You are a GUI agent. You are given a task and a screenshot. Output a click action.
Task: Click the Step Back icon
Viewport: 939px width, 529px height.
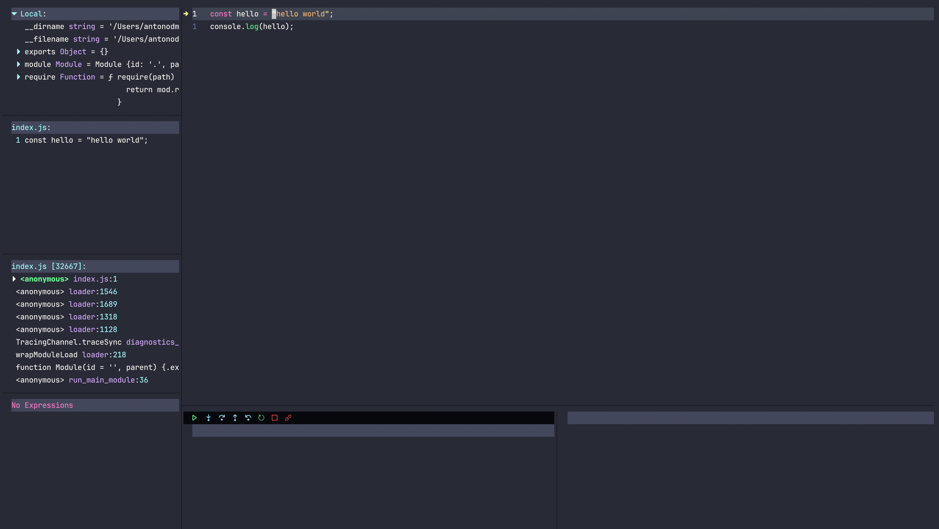tap(248, 418)
